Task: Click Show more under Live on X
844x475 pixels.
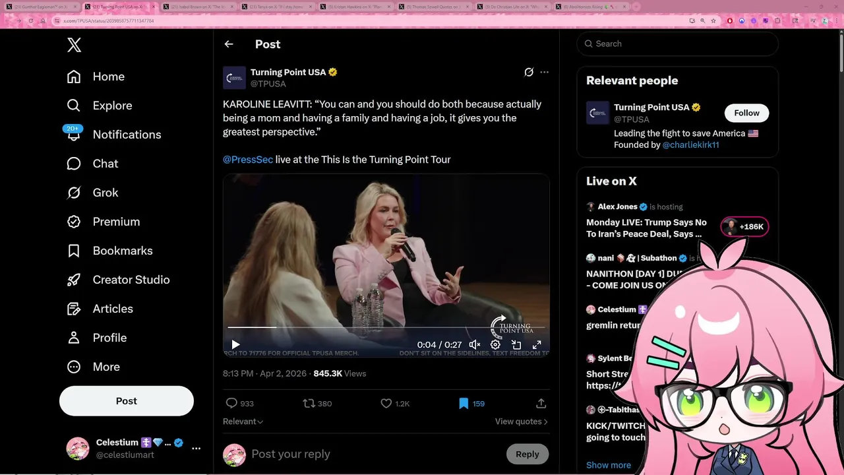Action: tap(609, 465)
